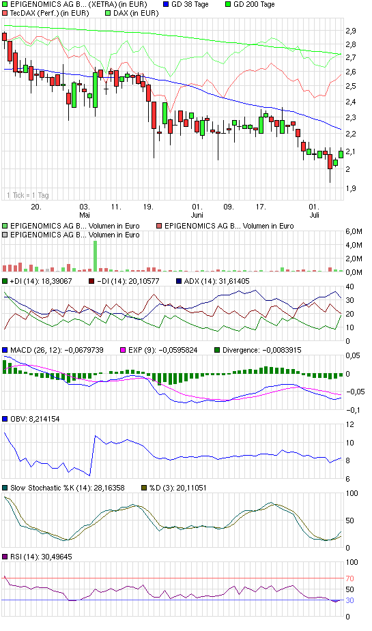Screen dimensions: 372x631
Task: Click the olive %D (3) legend swatch
Action: click(x=144, y=488)
